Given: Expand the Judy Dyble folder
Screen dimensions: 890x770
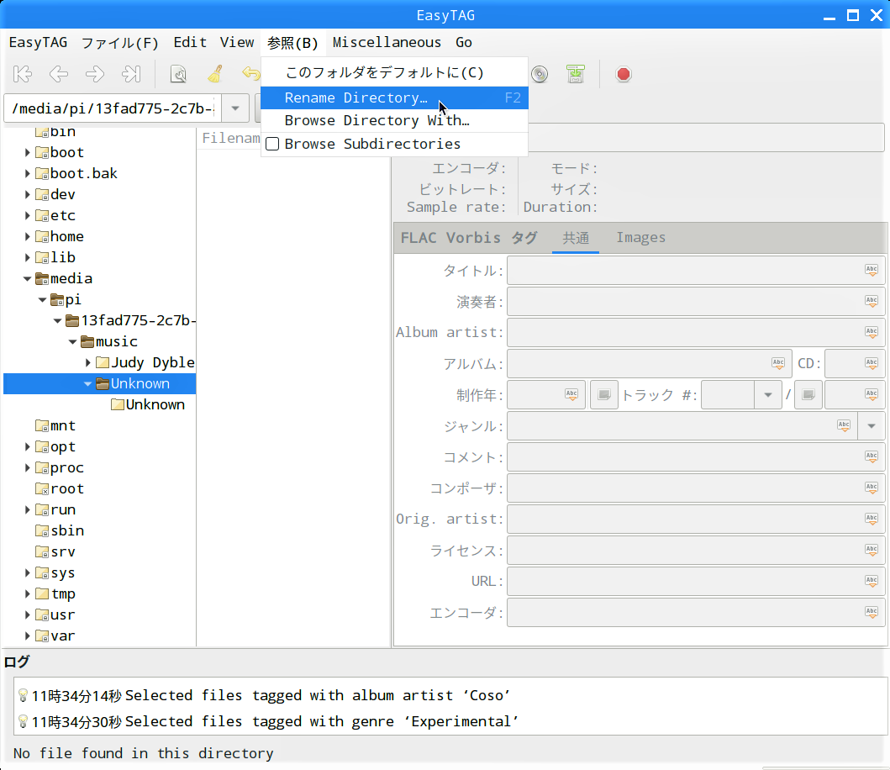Looking at the screenshot, I should click(x=87, y=362).
